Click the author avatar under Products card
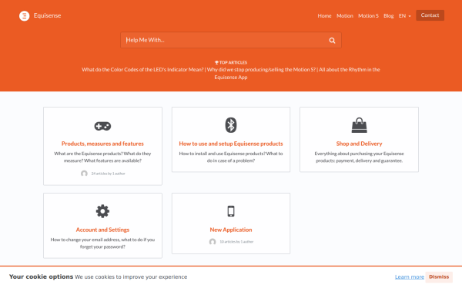 point(84,174)
